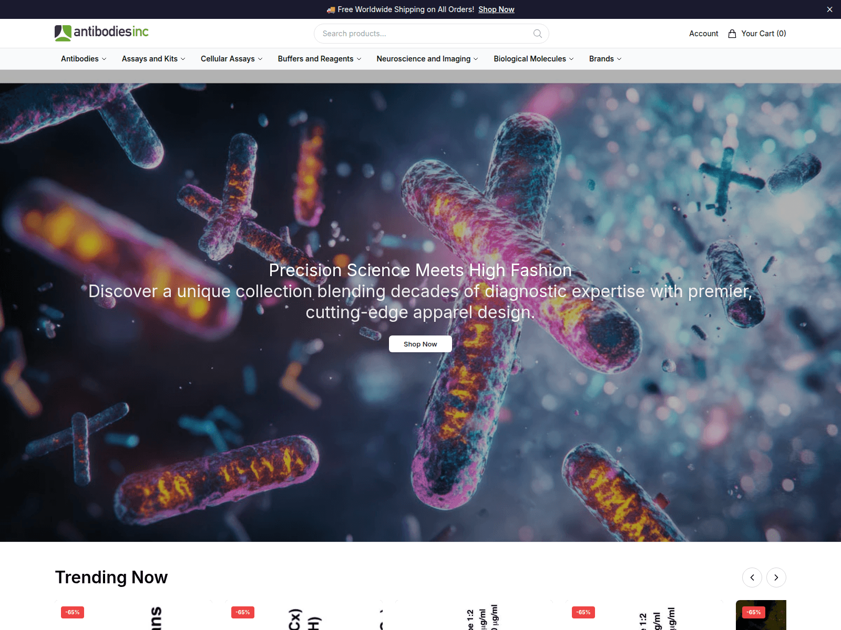Open Biological Molecules dropdown
Image resolution: width=841 pixels, height=630 pixels.
[534, 59]
